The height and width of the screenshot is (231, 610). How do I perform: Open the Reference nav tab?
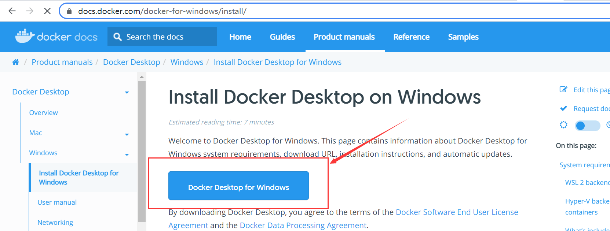[x=411, y=37]
